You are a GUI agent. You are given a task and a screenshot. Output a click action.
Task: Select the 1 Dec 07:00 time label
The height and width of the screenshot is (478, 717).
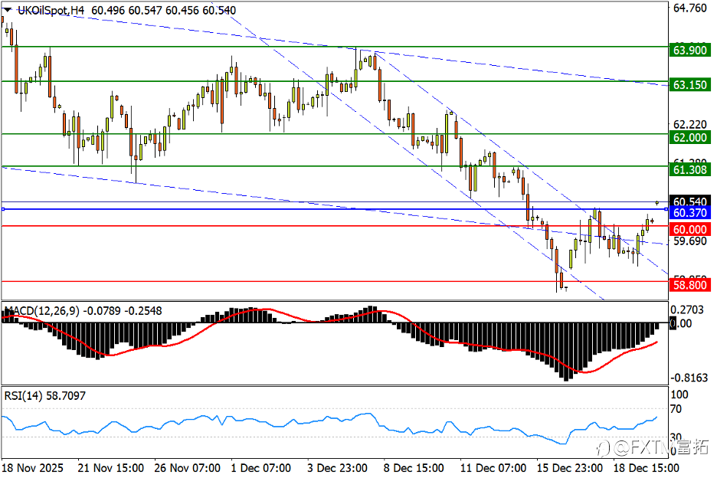260,468
